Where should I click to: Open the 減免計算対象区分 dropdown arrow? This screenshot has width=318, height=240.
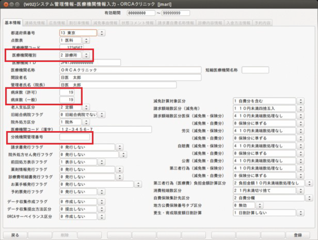coord(300,101)
